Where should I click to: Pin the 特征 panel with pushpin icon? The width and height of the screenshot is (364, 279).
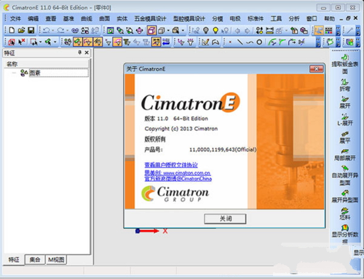point(79,53)
